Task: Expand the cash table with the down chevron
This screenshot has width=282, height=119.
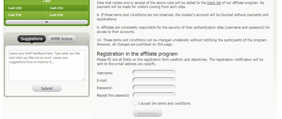Action: click(x=47, y=22)
